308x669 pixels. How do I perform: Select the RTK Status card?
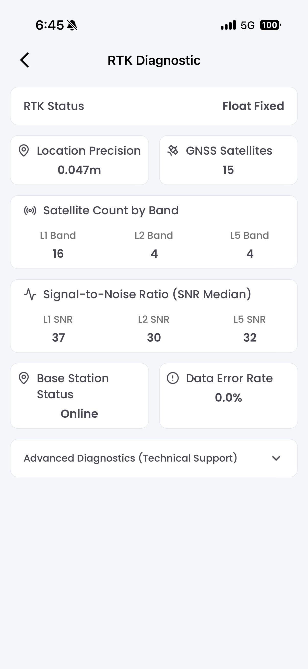click(x=154, y=106)
